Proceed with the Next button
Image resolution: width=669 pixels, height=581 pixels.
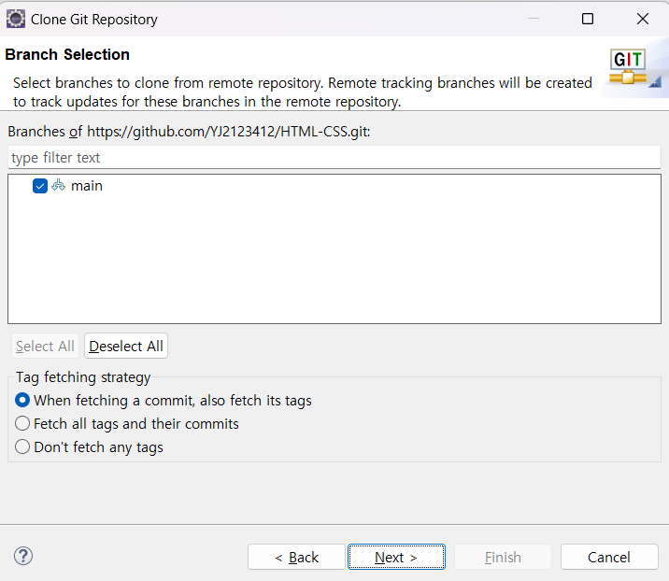click(x=396, y=557)
